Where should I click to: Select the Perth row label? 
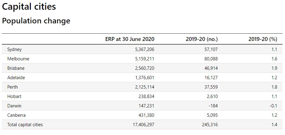[x=13, y=87]
